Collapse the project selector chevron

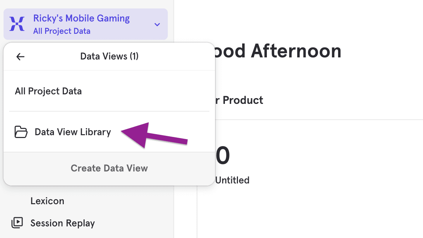pos(157,24)
